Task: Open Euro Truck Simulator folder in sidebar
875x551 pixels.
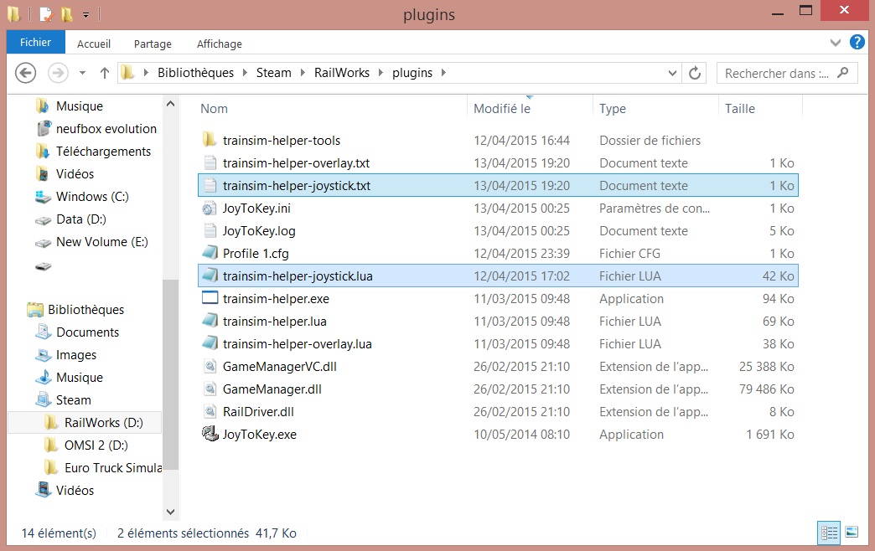Action: 112,468
